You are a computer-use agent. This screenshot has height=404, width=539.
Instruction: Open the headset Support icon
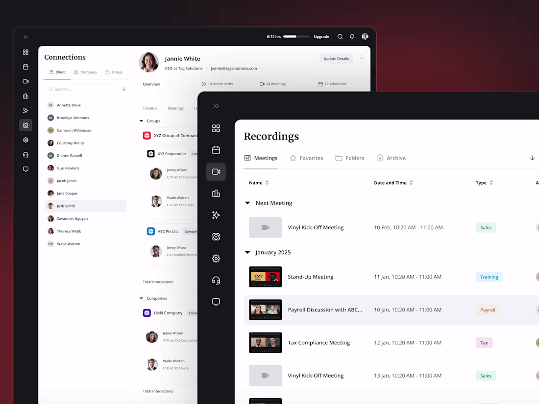[x=216, y=280]
